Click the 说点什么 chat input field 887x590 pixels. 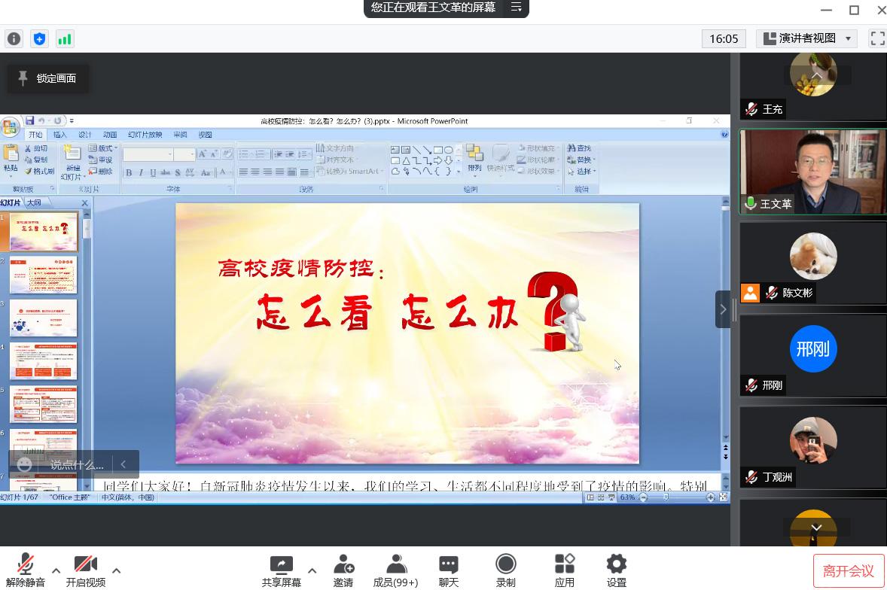click(x=77, y=465)
